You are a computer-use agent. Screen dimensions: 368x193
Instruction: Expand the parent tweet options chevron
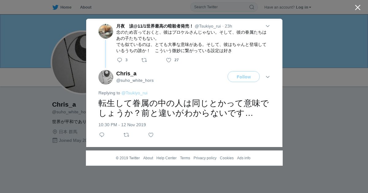(268, 26)
